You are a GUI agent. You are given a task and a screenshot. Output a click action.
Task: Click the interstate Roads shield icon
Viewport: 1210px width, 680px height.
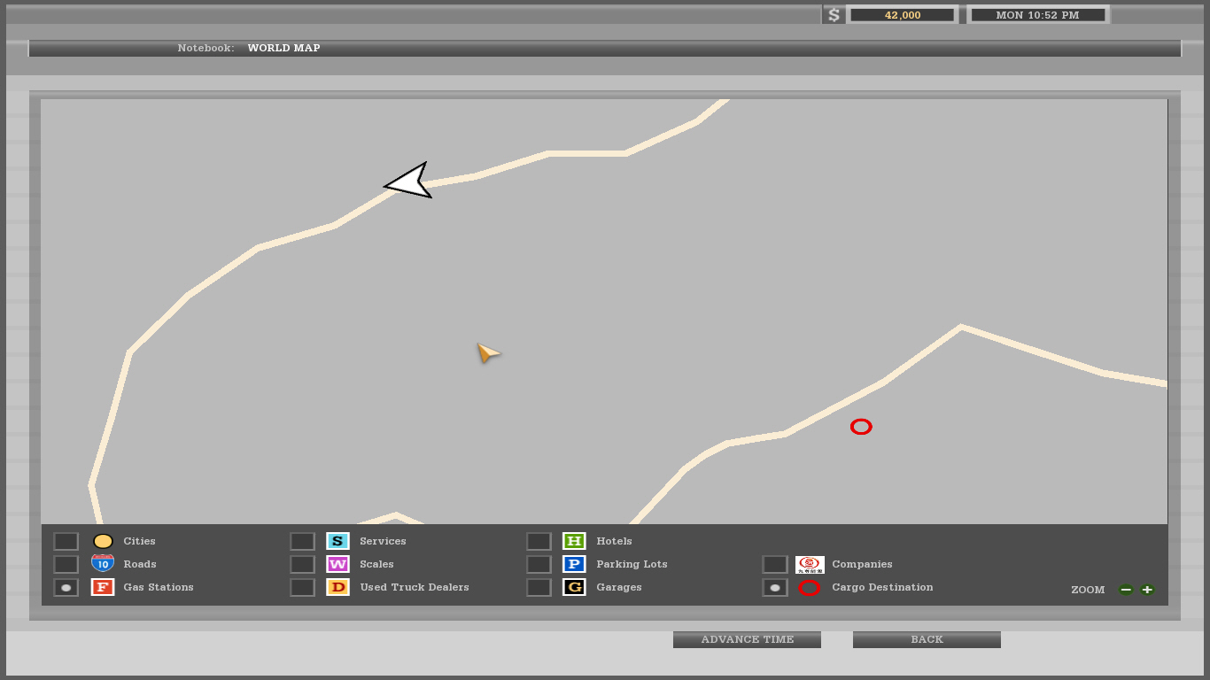103,563
